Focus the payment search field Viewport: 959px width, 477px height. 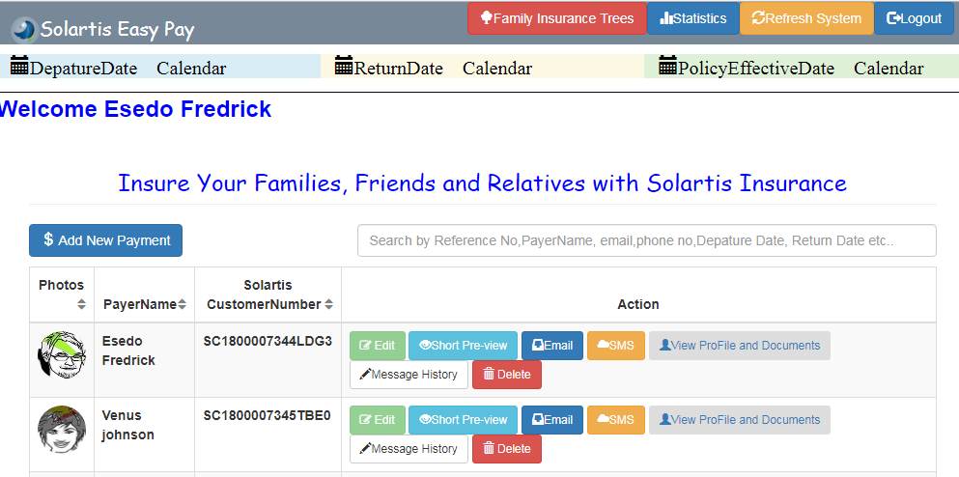click(646, 240)
